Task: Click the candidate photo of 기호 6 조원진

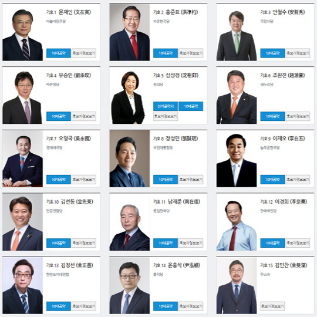Action: pyautogui.click(x=237, y=96)
